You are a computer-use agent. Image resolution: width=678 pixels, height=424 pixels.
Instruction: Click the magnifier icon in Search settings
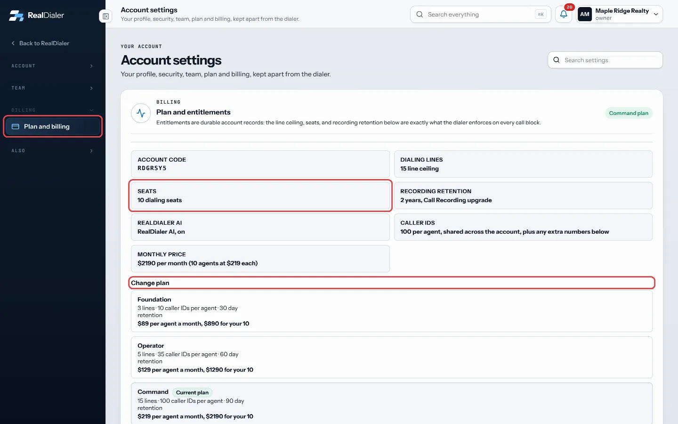(x=557, y=60)
